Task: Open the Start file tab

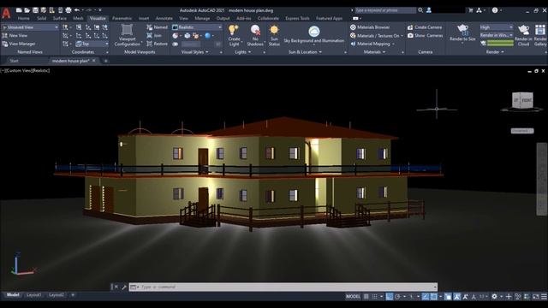Action: pyautogui.click(x=14, y=61)
